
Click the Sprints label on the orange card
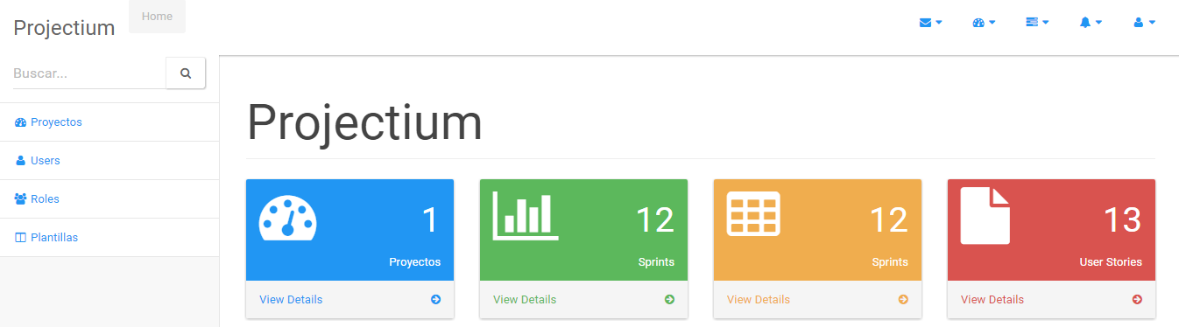(891, 261)
